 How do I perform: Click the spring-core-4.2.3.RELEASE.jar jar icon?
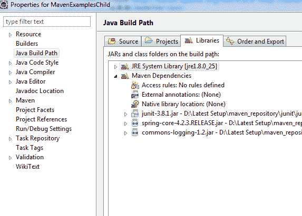(135, 123)
